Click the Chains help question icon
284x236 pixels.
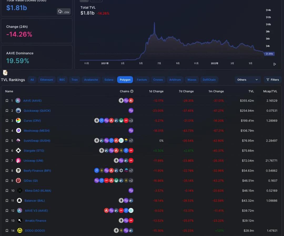pos(132,91)
